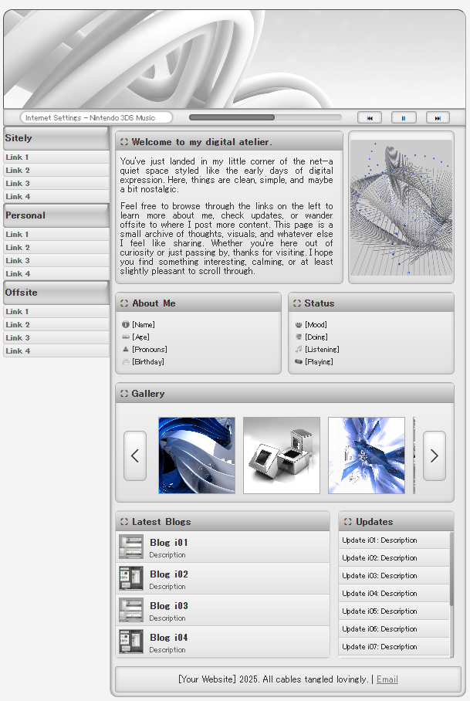Click the Welcome heading bracket icon

coord(124,142)
